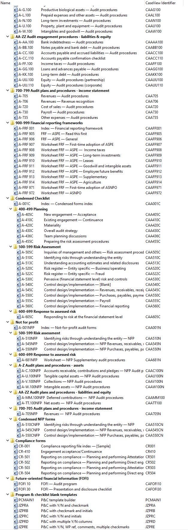Click identifier CAAMM100
Screen dimensions: 188x530
(x=155, y=398)
